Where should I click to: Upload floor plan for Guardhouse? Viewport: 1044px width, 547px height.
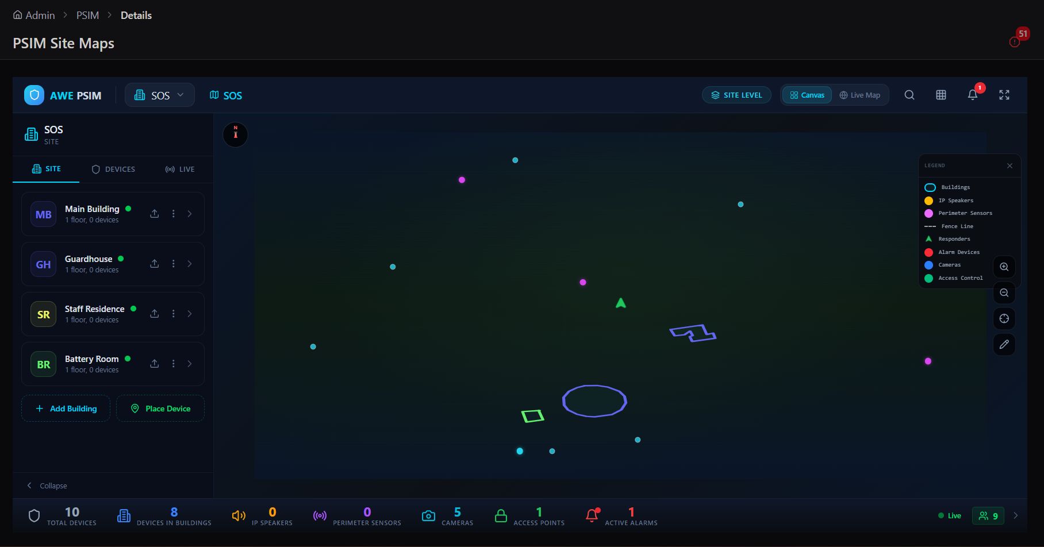pos(155,264)
